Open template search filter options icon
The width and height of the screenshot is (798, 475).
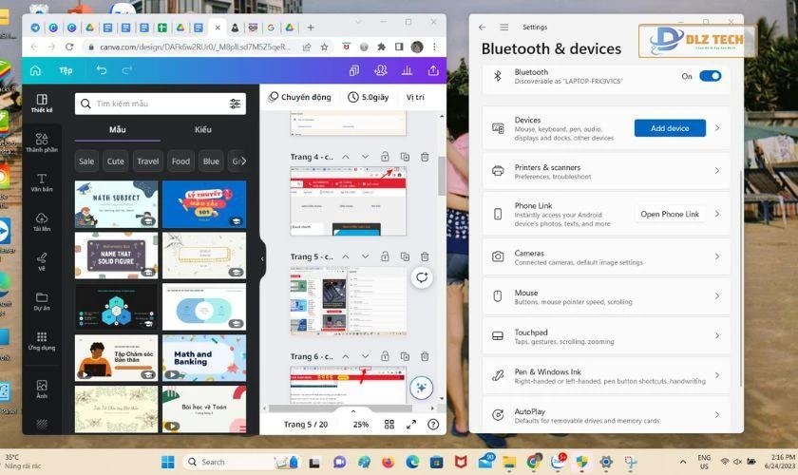tap(235, 104)
